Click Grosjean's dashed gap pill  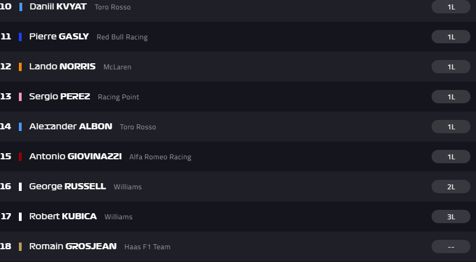tap(451, 246)
